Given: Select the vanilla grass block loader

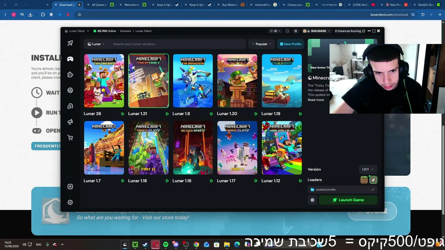Looking at the screenshot, I should click(364, 180).
